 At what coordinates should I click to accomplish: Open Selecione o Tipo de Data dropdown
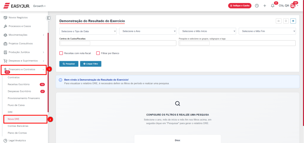pyautogui.click(x=88, y=31)
